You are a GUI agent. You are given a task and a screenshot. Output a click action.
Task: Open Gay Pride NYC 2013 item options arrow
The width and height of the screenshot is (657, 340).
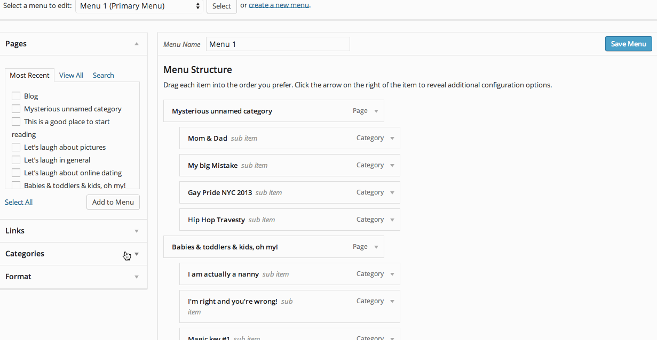[x=392, y=193]
